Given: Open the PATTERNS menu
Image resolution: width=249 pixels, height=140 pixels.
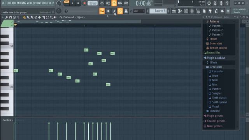Looking at the screenshot, I should pyautogui.click(x=21, y=3).
